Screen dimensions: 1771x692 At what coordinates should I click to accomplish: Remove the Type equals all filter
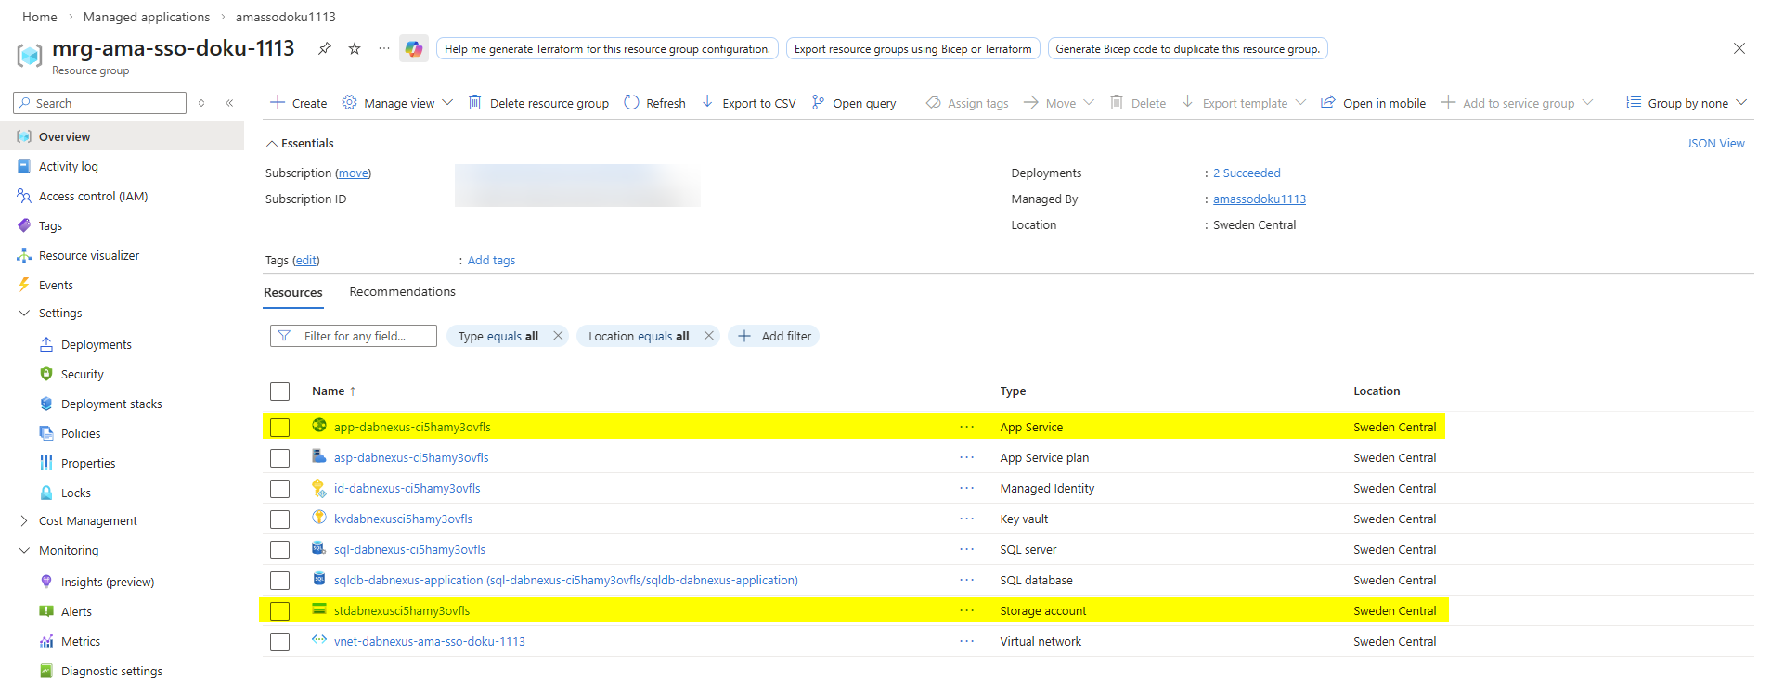(558, 336)
